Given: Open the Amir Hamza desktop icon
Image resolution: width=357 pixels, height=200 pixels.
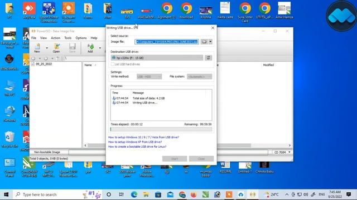Looking at the screenshot, I should [284, 11].
